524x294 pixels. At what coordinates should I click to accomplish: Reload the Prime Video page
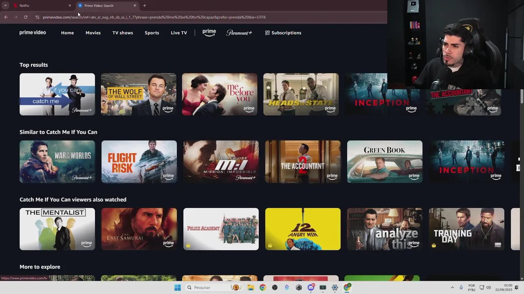coord(25,17)
